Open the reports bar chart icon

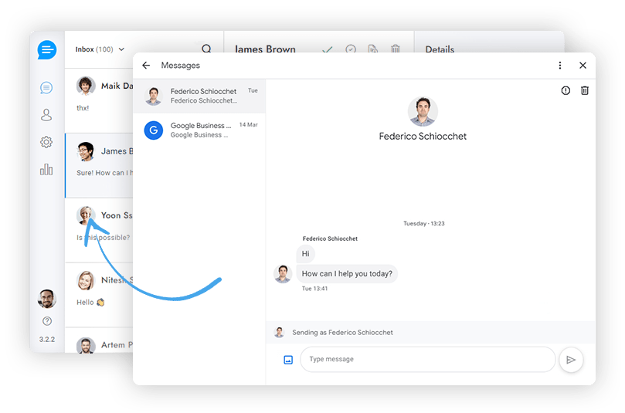(x=46, y=169)
